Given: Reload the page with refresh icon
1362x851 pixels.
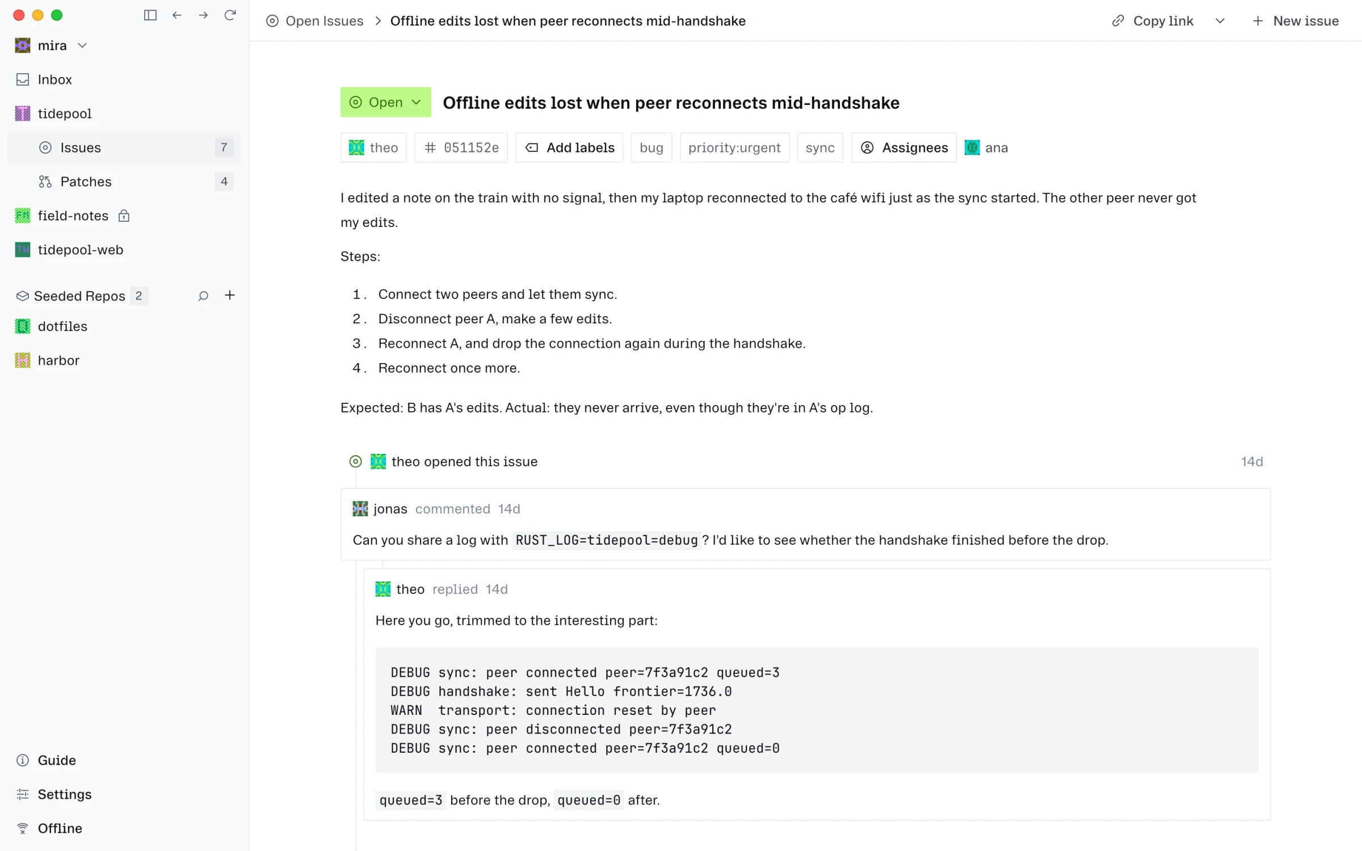Looking at the screenshot, I should [x=230, y=15].
